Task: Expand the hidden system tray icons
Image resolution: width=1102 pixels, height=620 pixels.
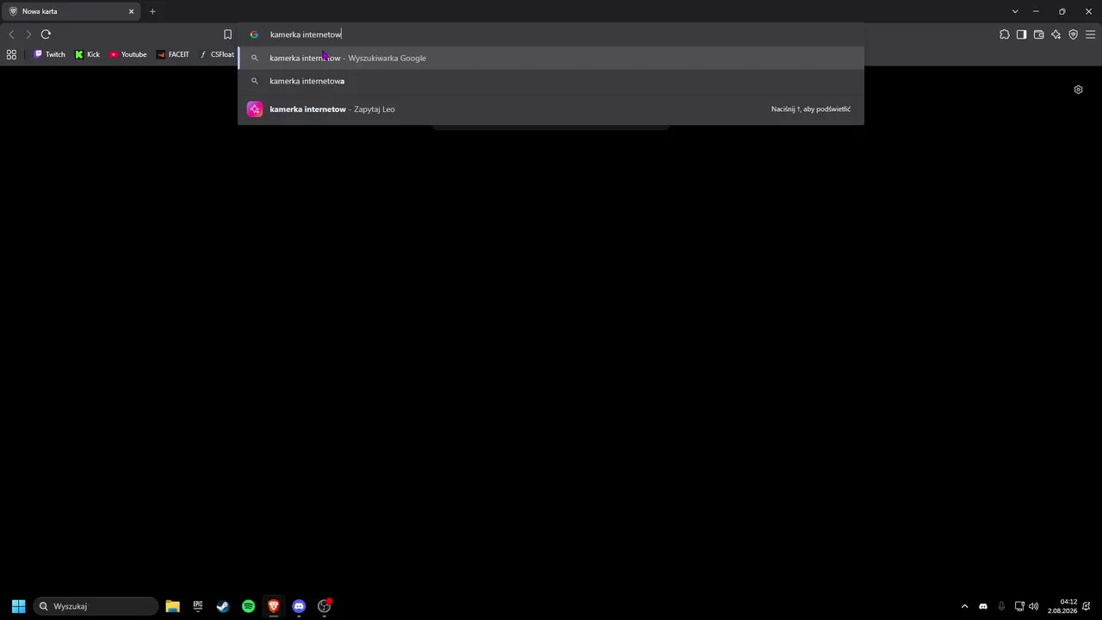Action: pyautogui.click(x=964, y=606)
